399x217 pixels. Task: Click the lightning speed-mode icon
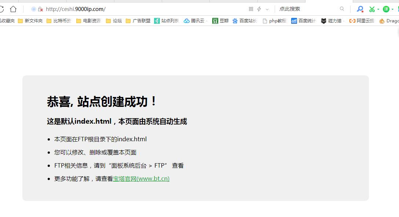pos(259,9)
